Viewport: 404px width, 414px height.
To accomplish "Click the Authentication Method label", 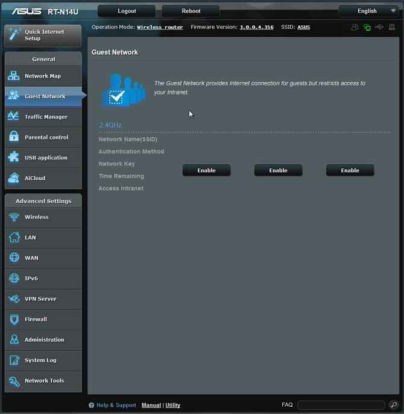I will pyautogui.click(x=131, y=151).
